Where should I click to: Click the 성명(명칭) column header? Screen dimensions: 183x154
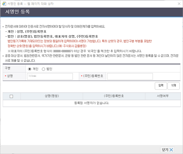pos(52,96)
